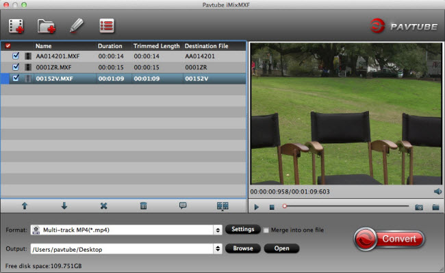Screen dimensions: 445x273
Task: Click the Destination File column header
Action: click(x=206, y=46)
